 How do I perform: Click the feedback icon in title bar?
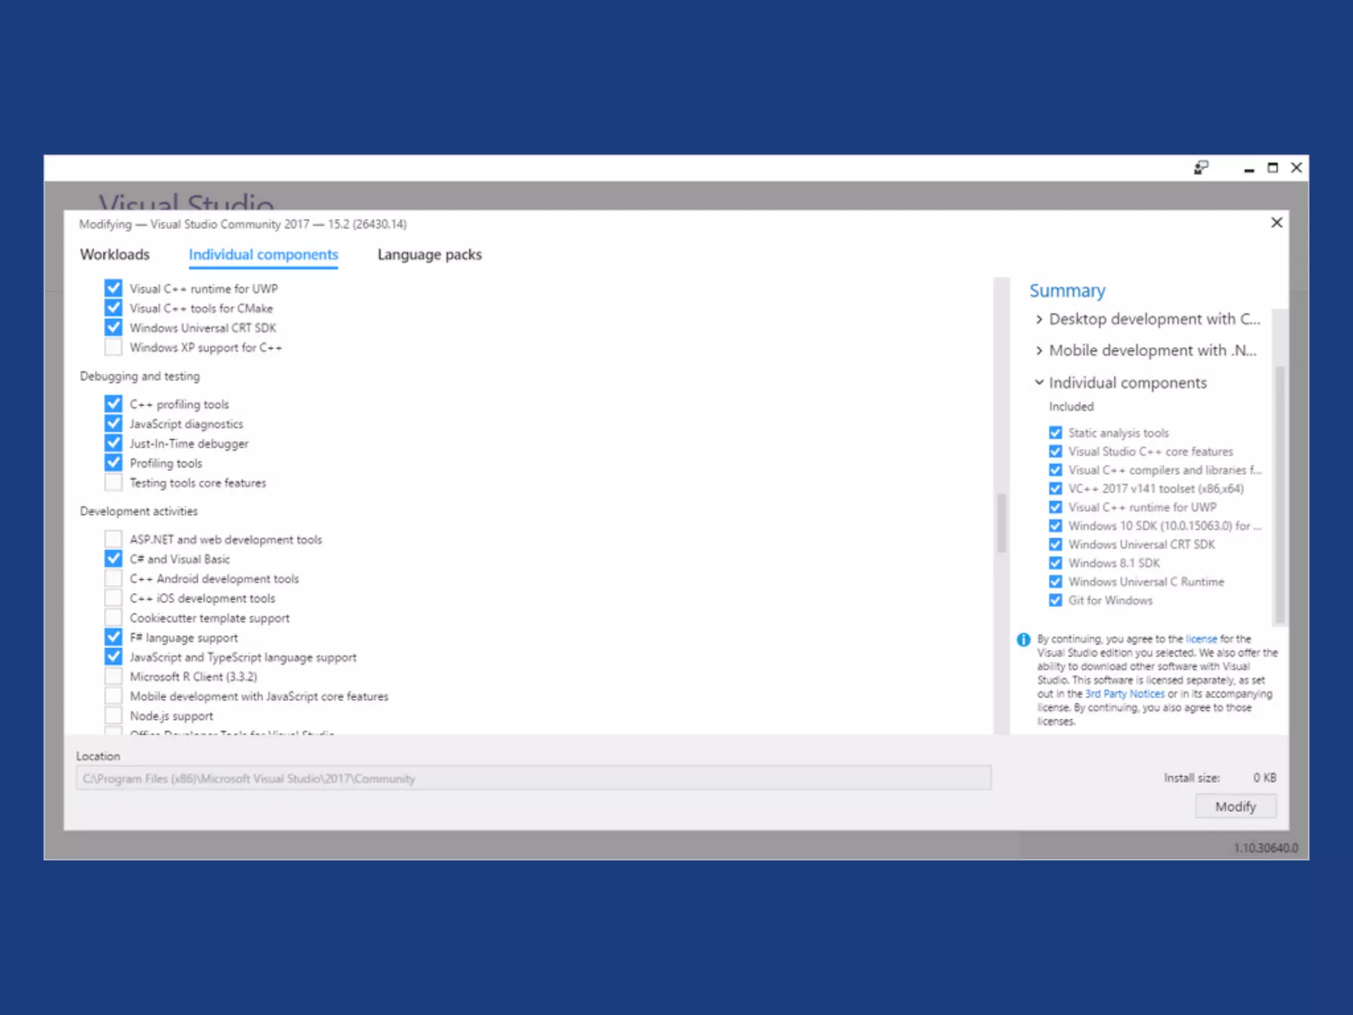click(1201, 168)
